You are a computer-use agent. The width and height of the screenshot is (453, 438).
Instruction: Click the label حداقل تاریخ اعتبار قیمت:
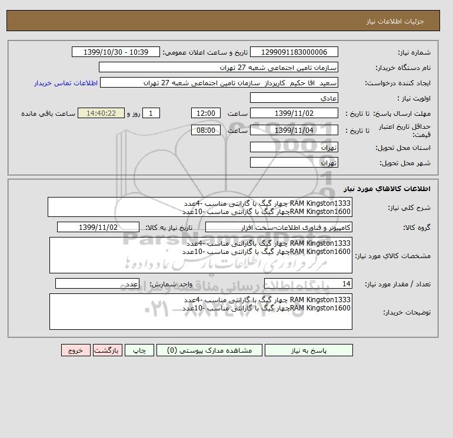(x=405, y=131)
